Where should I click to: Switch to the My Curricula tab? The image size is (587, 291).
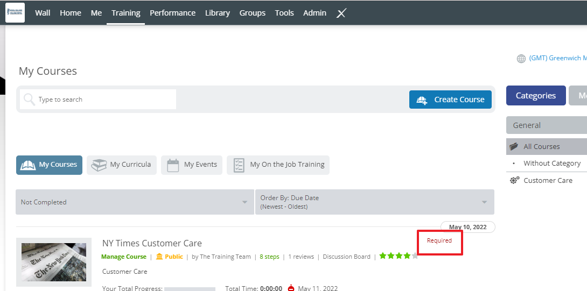point(121,165)
